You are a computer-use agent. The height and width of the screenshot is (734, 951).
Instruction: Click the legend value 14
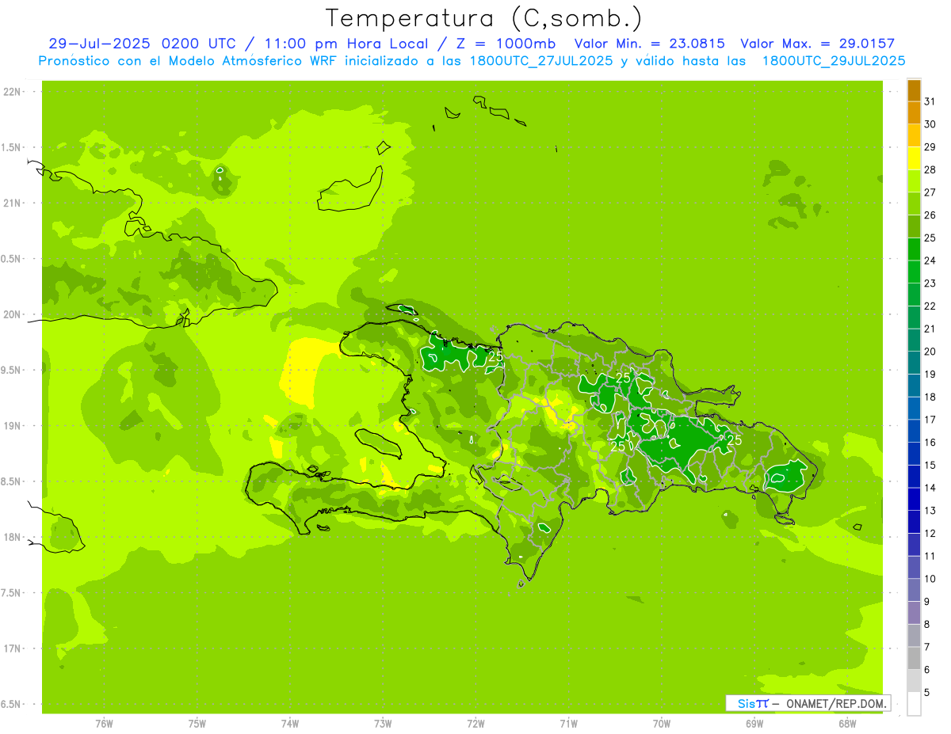[x=930, y=488]
